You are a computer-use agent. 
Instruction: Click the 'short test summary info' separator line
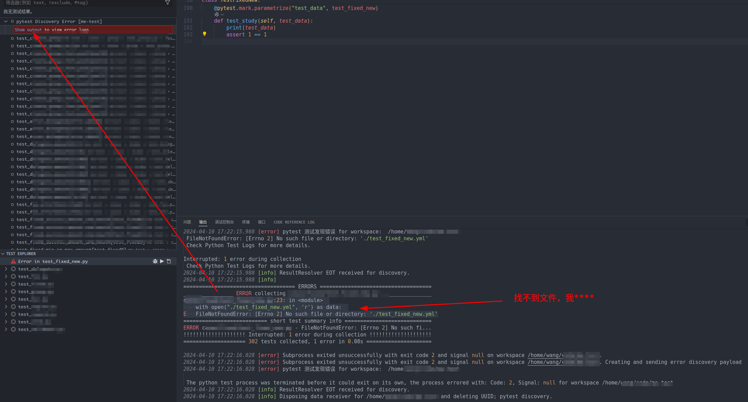click(x=307, y=321)
